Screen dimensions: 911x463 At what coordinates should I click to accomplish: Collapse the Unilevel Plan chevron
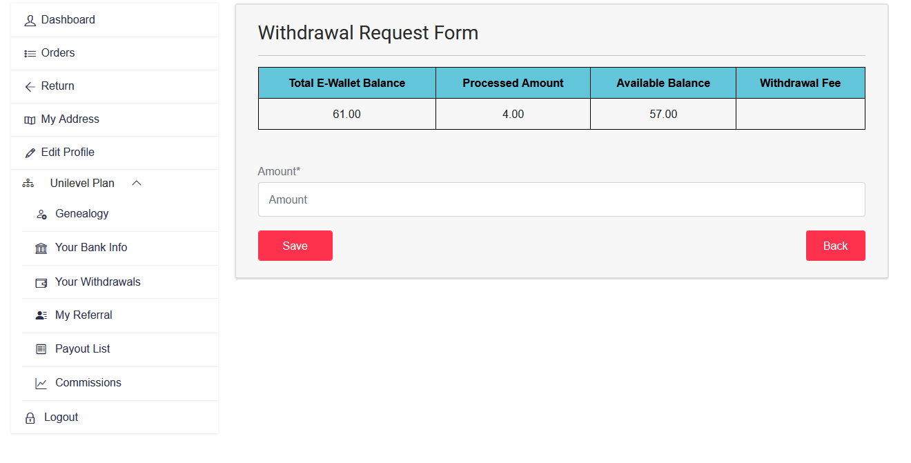pyautogui.click(x=137, y=184)
